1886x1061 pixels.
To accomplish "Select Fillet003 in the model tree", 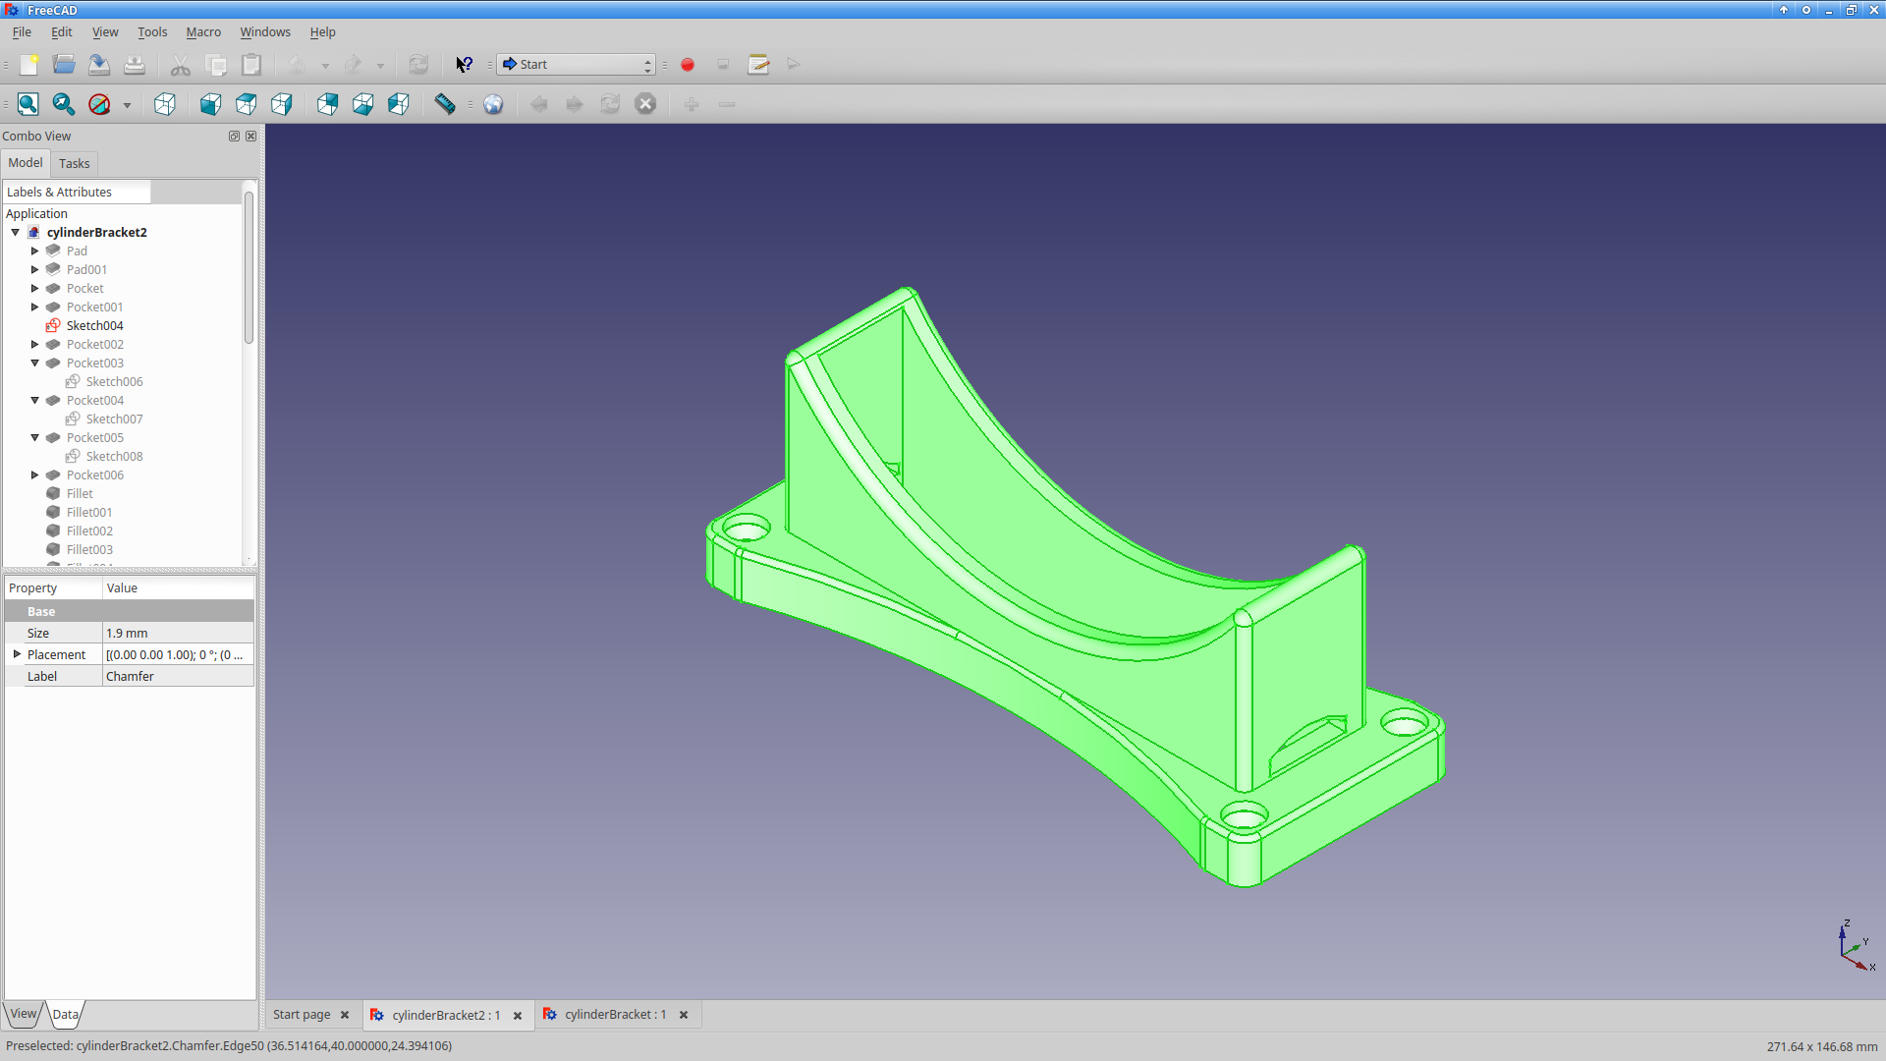I will 88,550.
